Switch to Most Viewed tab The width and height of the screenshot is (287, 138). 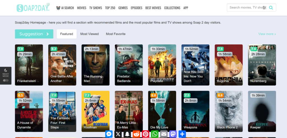(89, 34)
